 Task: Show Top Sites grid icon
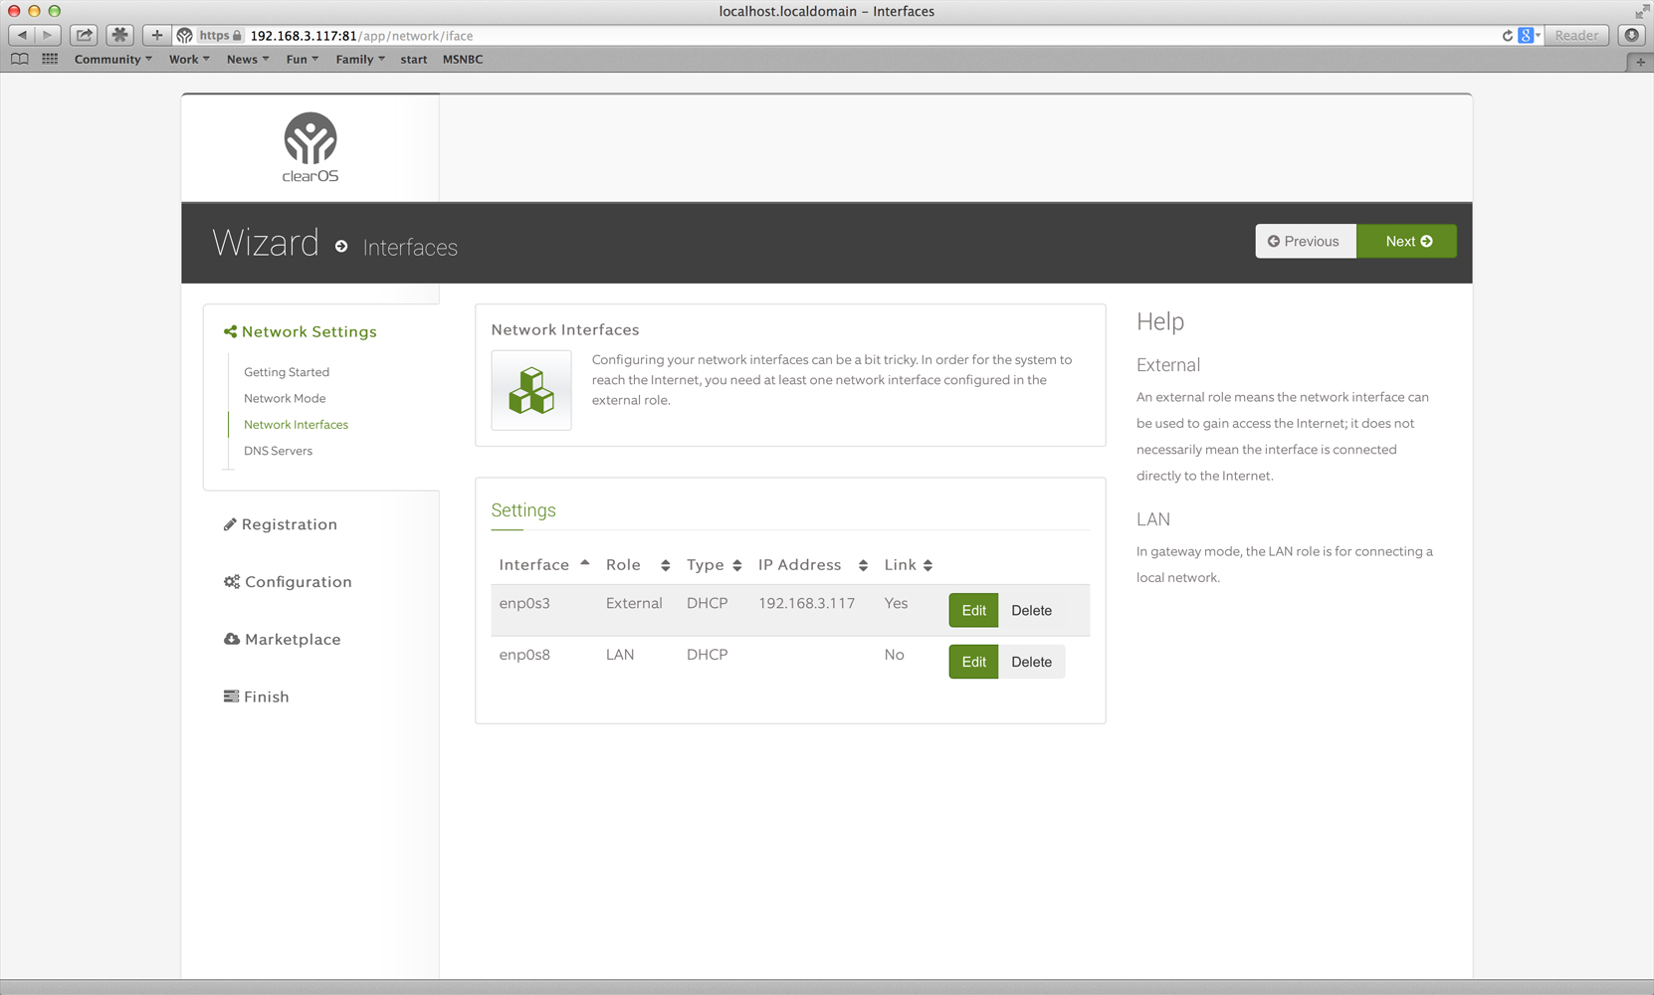coord(50,59)
